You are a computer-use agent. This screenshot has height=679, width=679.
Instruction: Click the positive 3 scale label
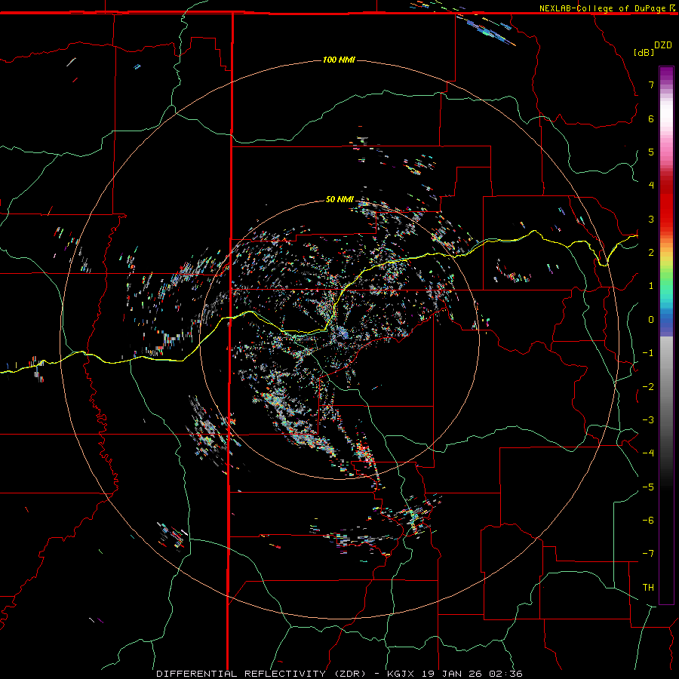coord(651,219)
